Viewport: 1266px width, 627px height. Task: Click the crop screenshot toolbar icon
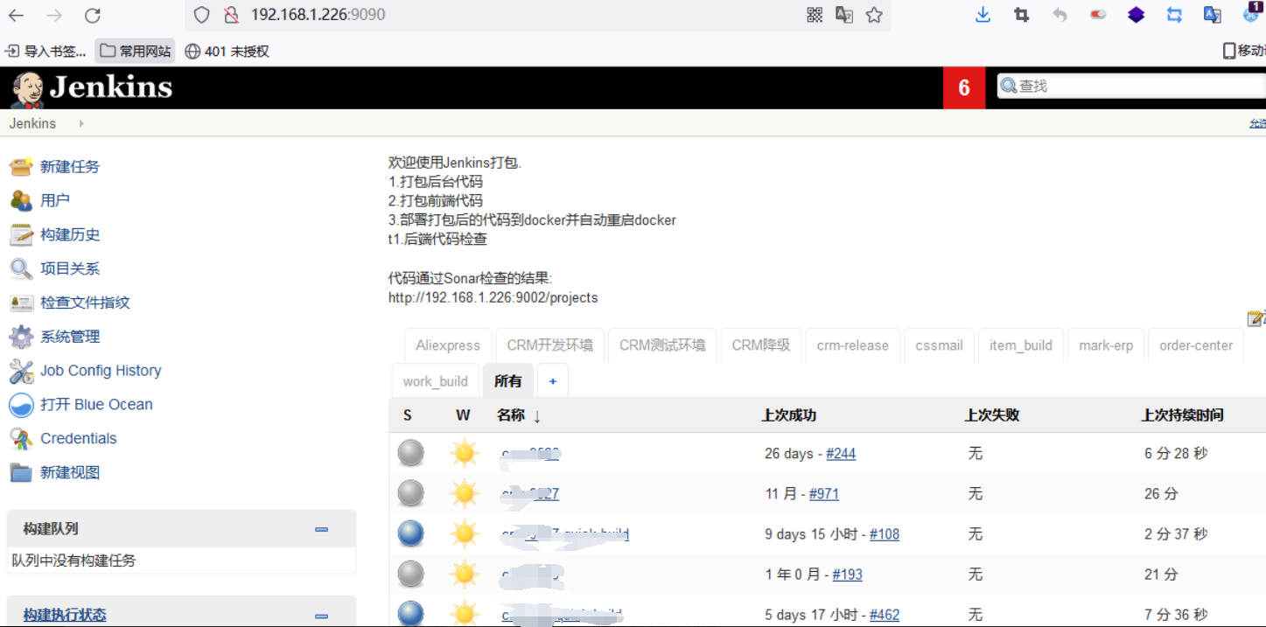[1021, 15]
